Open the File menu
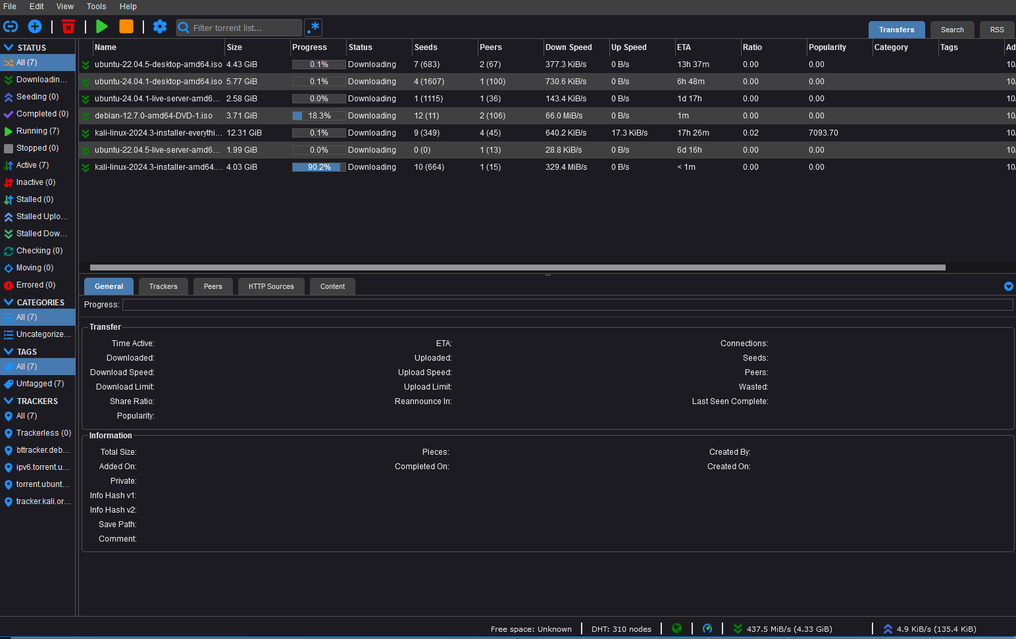The width and height of the screenshot is (1016, 639). tap(10, 7)
